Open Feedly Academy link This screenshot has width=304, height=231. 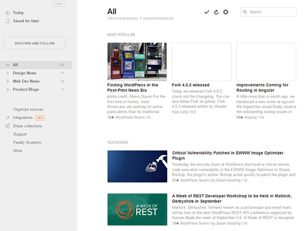27,142
